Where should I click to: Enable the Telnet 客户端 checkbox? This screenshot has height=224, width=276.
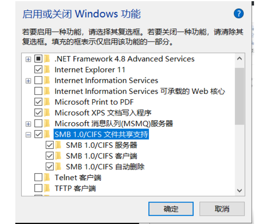38,177
